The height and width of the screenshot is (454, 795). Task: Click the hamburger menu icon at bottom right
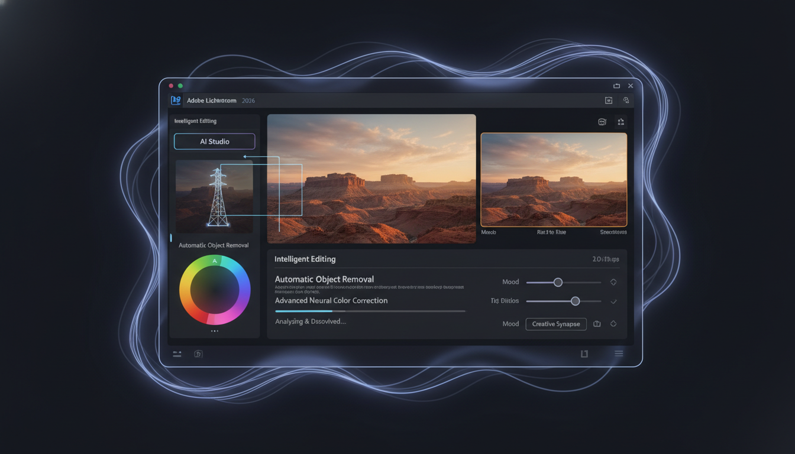pos(619,353)
